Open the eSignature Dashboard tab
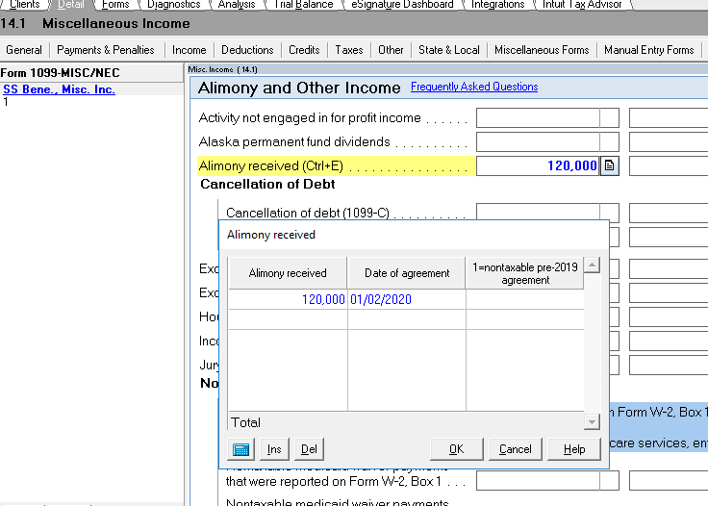 [402, 5]
